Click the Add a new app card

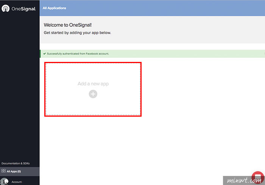pos(93,89)
